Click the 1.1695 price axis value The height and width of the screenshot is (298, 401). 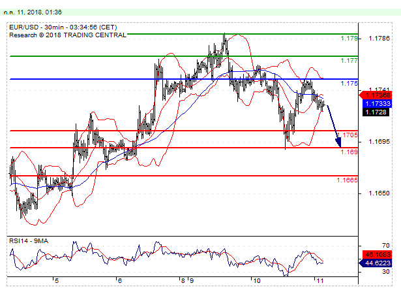point(379,142)
